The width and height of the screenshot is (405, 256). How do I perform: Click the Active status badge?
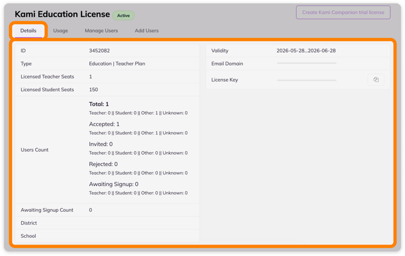[x=123, y=16]
